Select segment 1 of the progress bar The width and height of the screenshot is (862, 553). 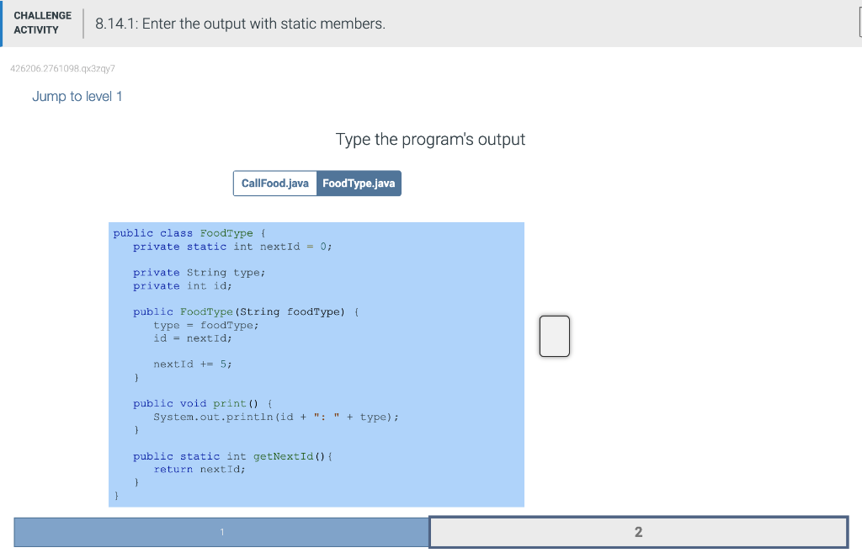(x=221, y=531)
